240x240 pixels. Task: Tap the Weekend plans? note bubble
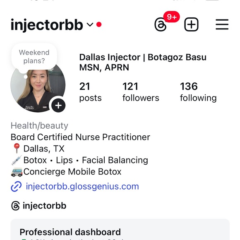coord(34,57)
